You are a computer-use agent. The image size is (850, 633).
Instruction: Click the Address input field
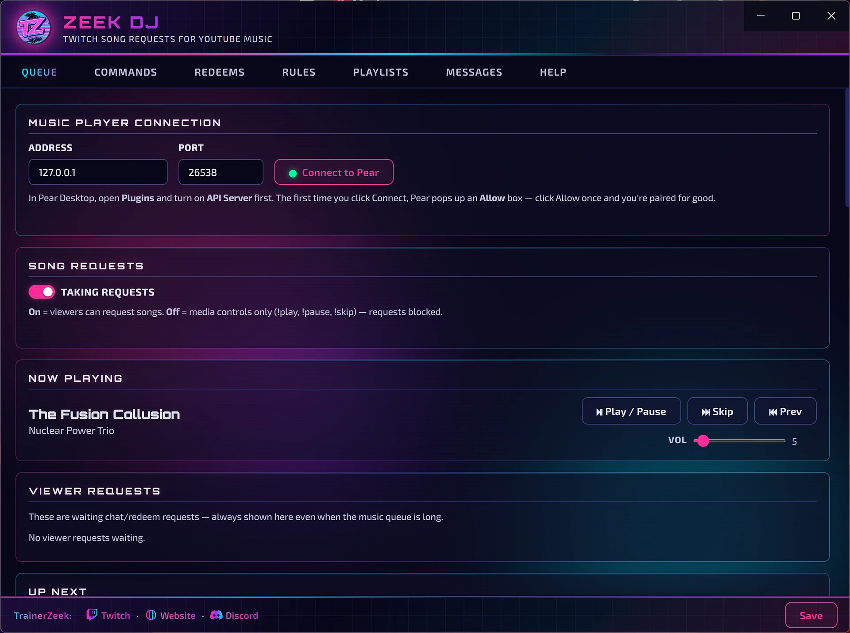(98, 172)
